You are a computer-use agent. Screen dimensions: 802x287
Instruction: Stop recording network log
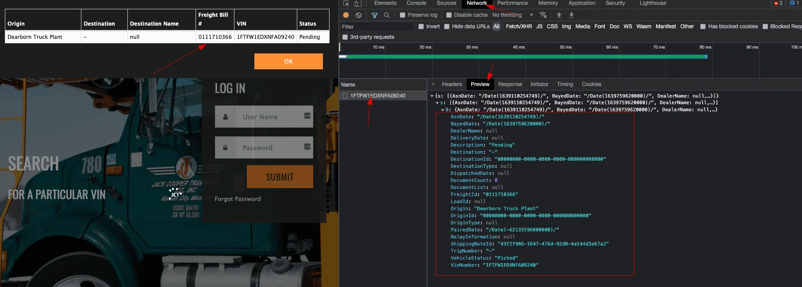point(346,15)
